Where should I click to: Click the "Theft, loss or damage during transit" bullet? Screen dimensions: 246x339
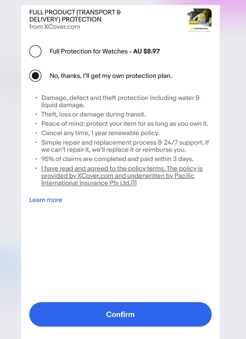pyautogui.click(x=93, y=114)
